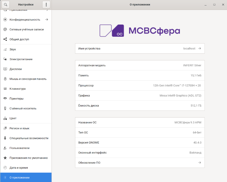Screen dimensions: 227x182
Task: Click the i7-12700H processor value
Action: [x=177, y=85]
